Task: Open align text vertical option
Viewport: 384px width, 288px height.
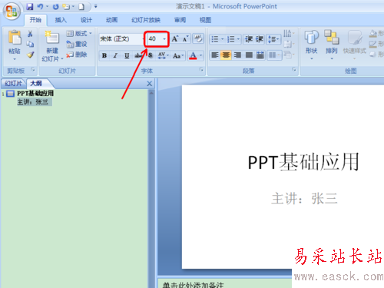Action: 290,45
